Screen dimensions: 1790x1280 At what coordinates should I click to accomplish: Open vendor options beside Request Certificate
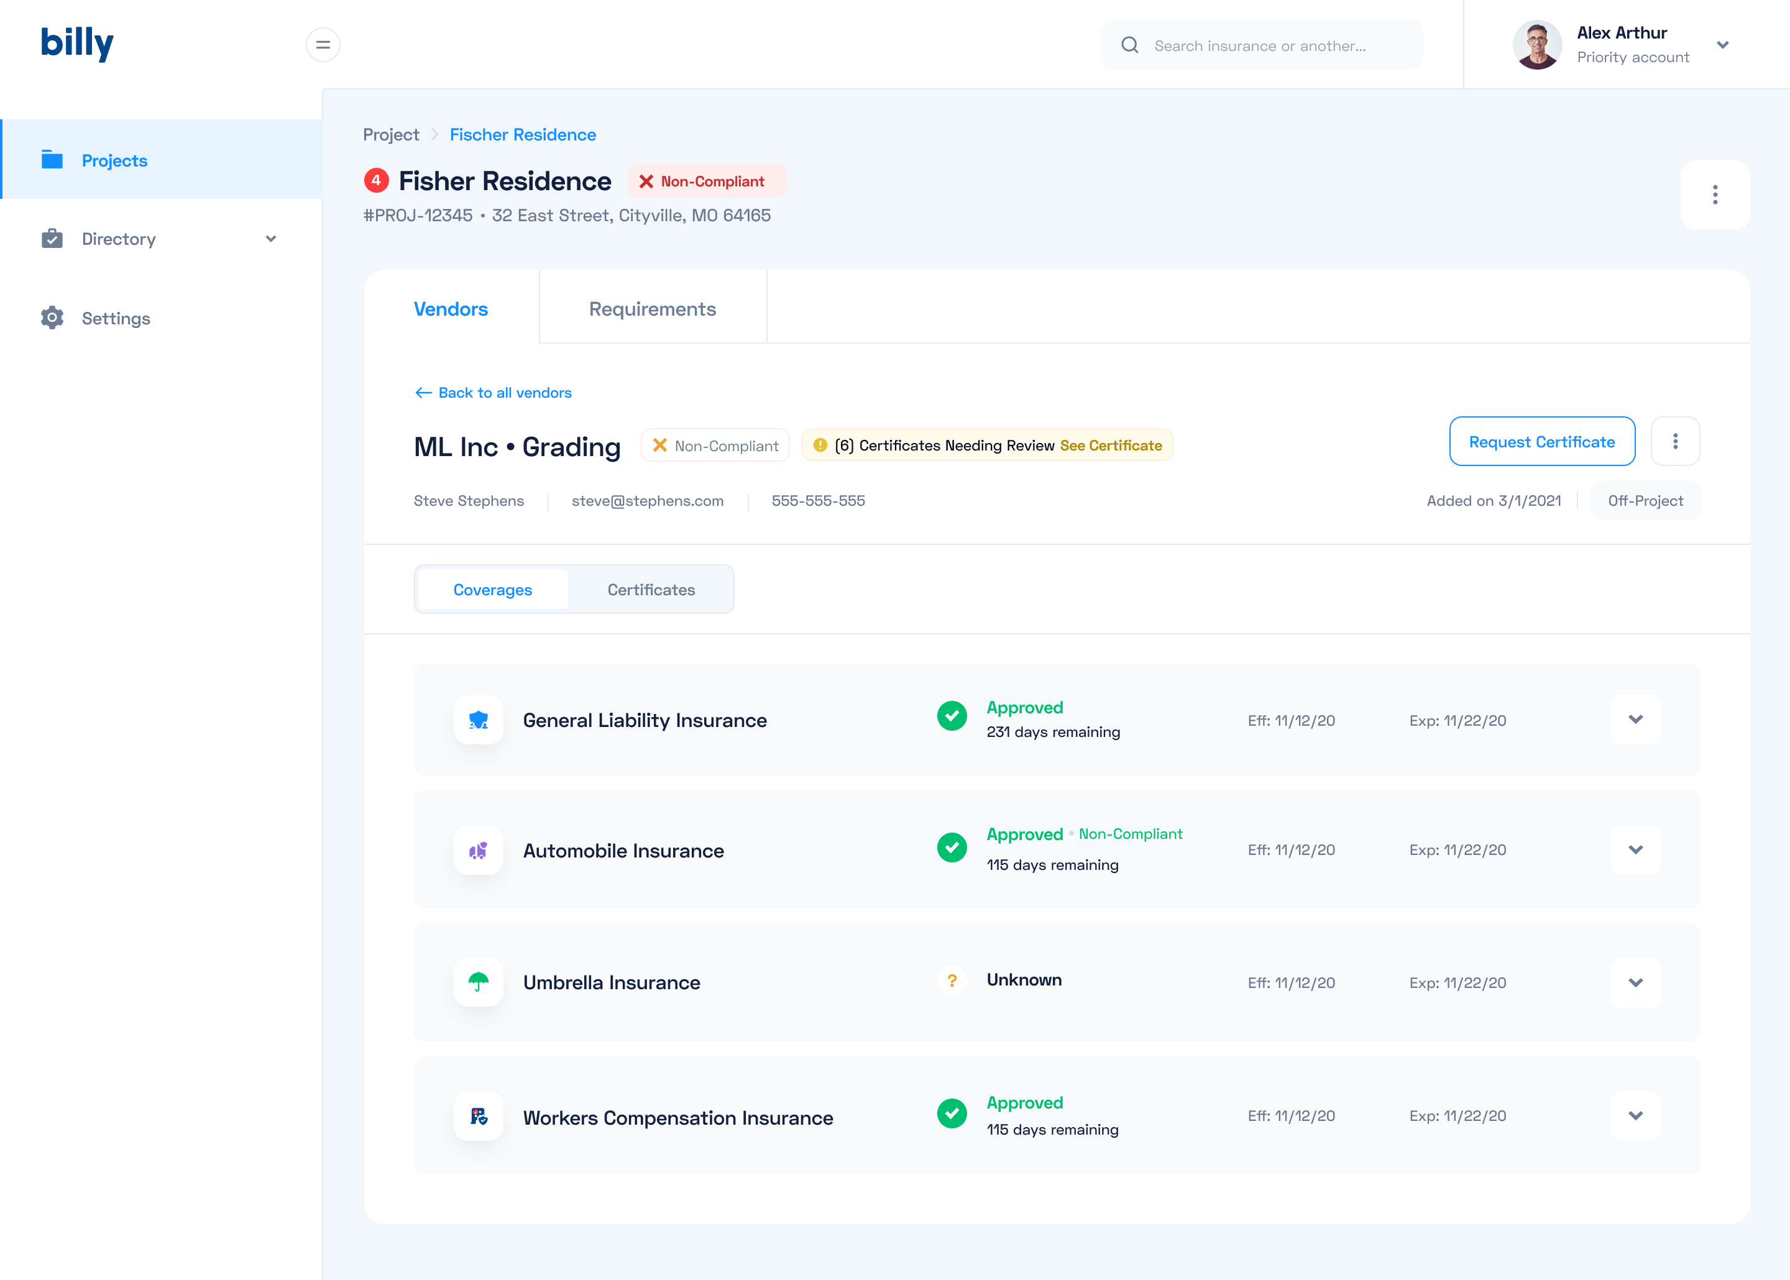(1675, 441)
